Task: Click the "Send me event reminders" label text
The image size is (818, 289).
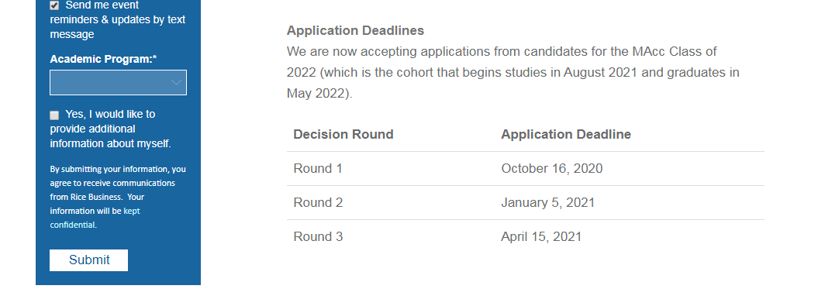Action: pos(117,20)
